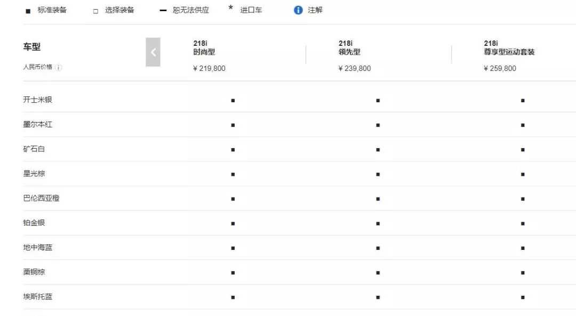576x316 pixels.
Task: Click 开士米银 marker under 218i 时尚型
Action: [233, 101]
